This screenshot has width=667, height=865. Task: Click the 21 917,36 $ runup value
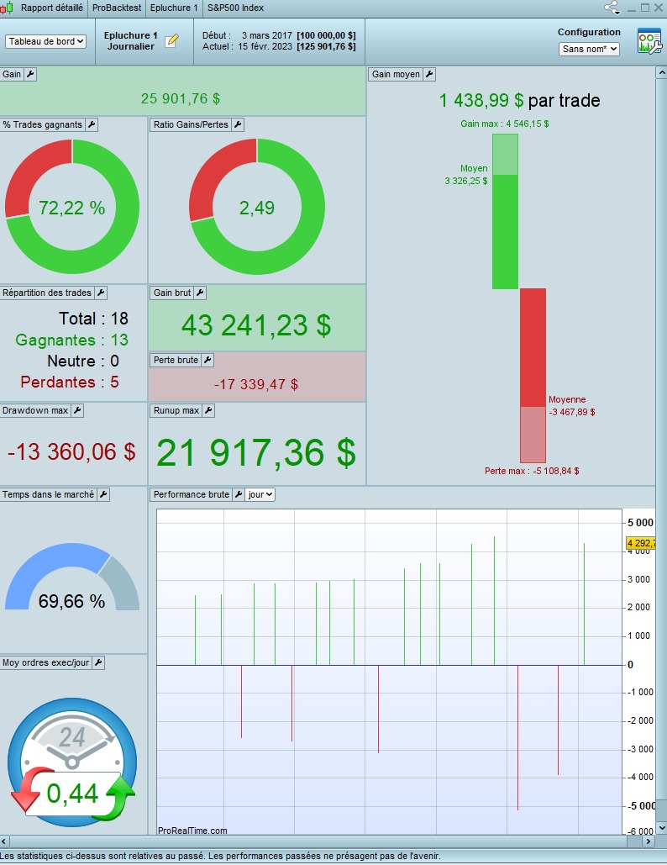pyautogui.click(x=256, y=453)
